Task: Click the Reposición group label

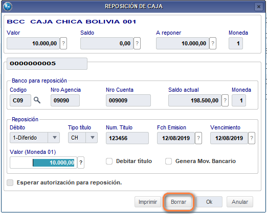Action: (x=25, y=119)
